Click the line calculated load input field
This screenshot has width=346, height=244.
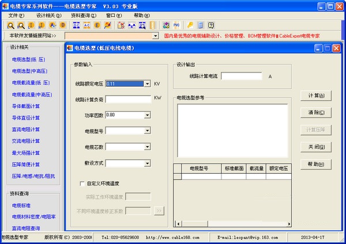[x=128, y=100]
